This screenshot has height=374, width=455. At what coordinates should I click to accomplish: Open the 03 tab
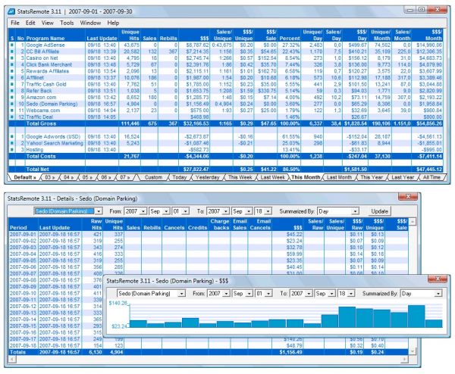point(49,177)
